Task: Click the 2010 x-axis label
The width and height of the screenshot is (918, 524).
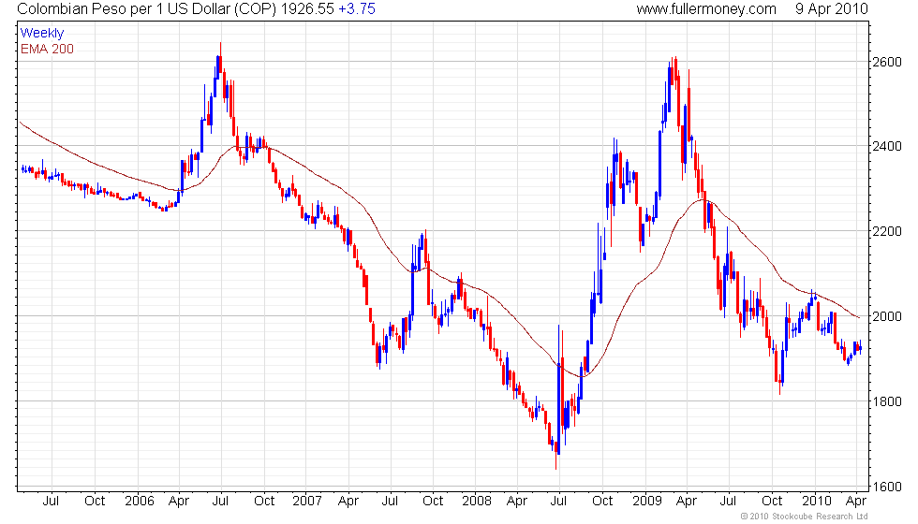Action: [816, 502]
